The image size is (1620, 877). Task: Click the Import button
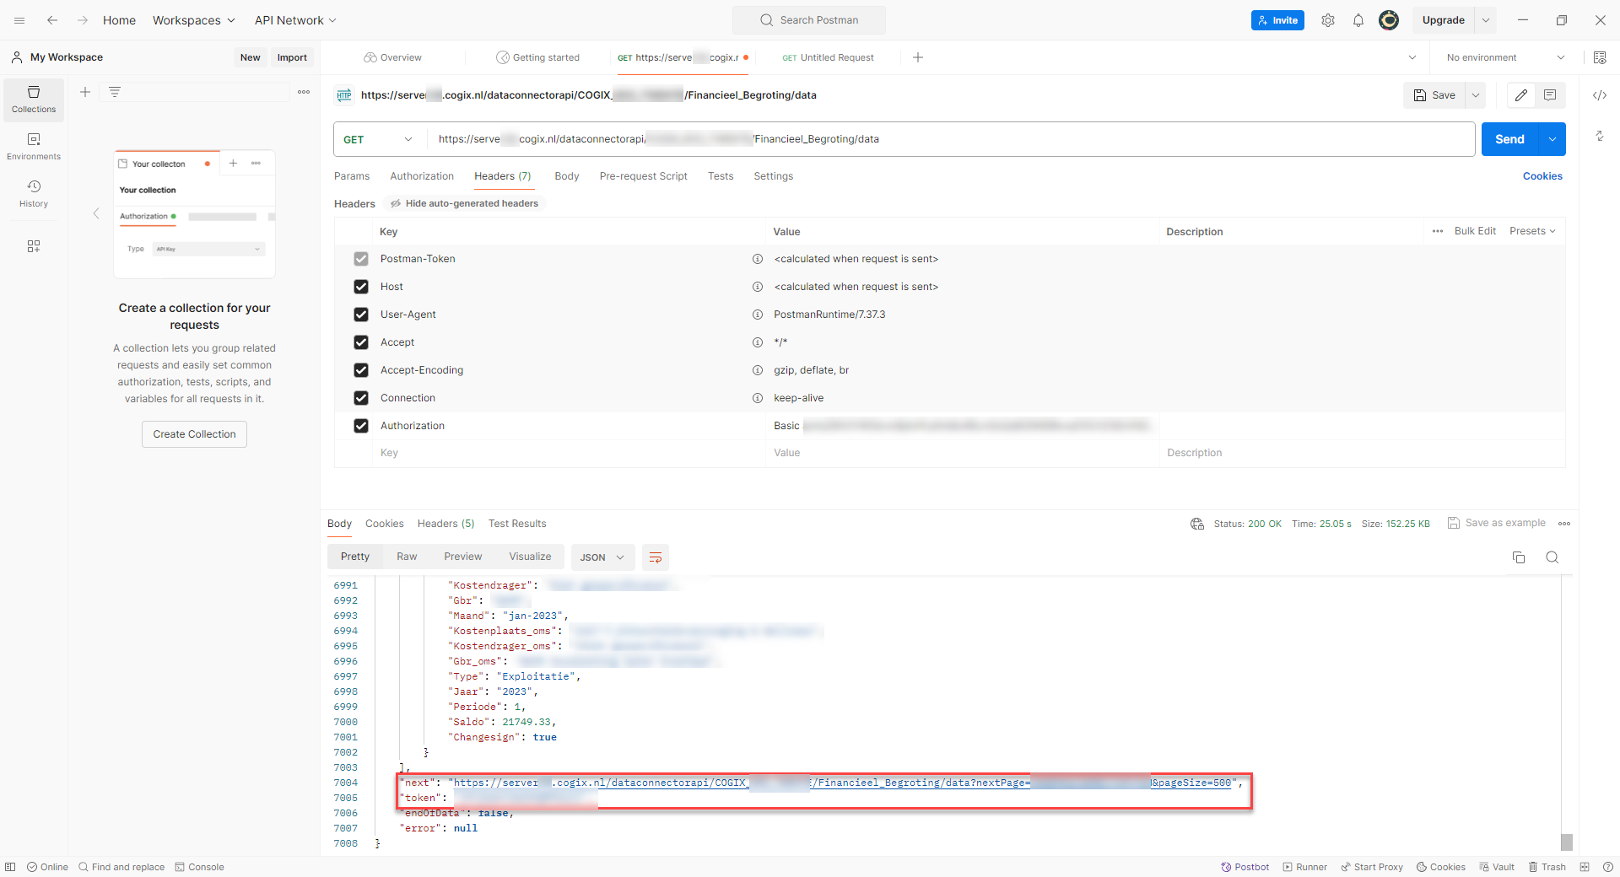[x=292, y=57]
